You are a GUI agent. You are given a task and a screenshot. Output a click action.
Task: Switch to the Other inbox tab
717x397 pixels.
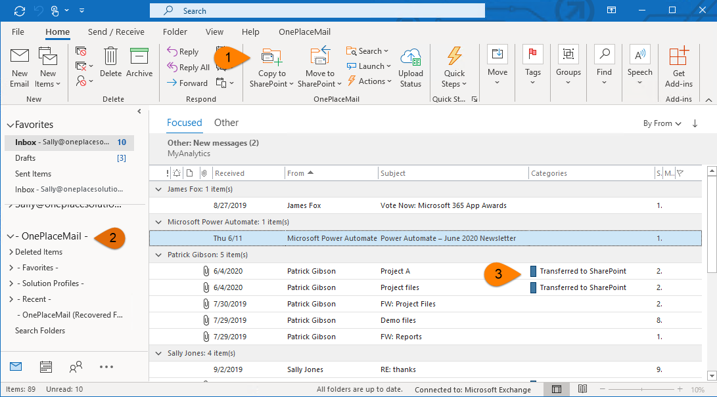(226, 123)
